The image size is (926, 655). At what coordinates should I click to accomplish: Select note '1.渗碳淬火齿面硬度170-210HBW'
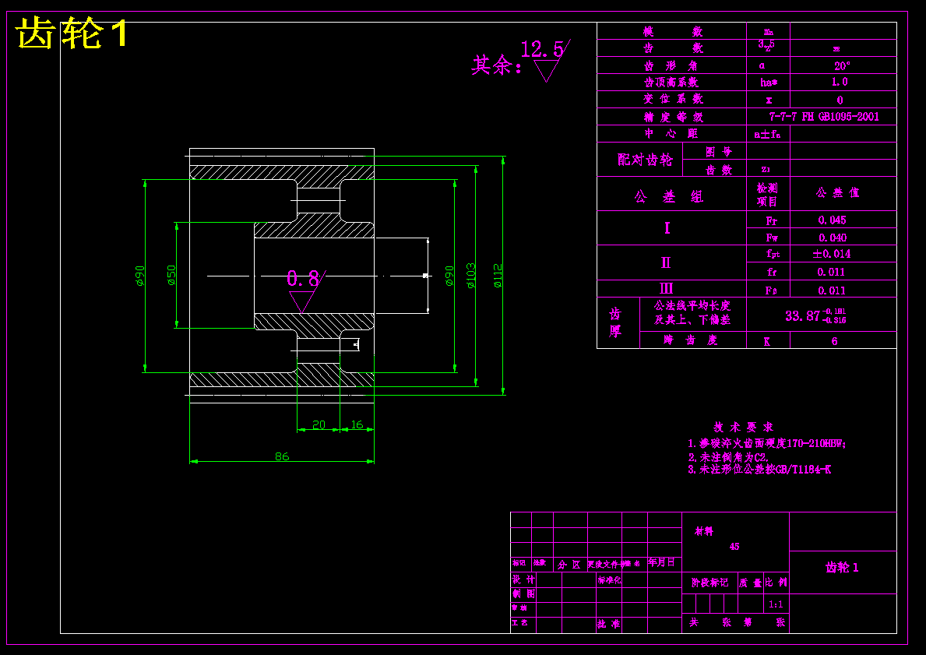pos(767,444)
